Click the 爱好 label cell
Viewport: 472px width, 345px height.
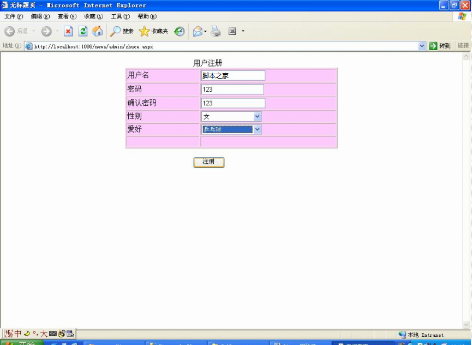click(163, 129)
